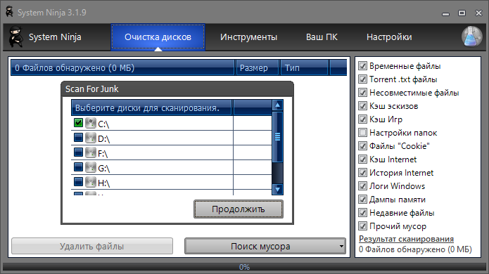The height and width of the screenshot is (274, 489).
Task: Toggle the Временные файлы checkbox
Action: [x=362, y=66]
